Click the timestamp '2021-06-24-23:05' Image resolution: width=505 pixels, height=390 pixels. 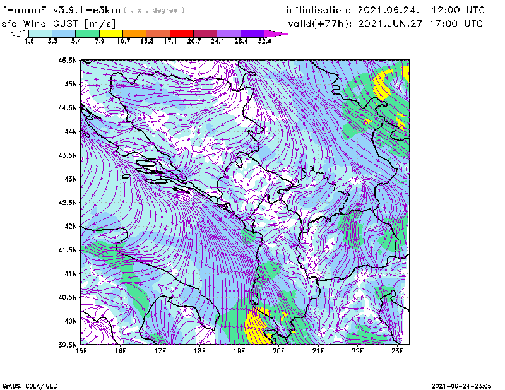pos(461,386)
